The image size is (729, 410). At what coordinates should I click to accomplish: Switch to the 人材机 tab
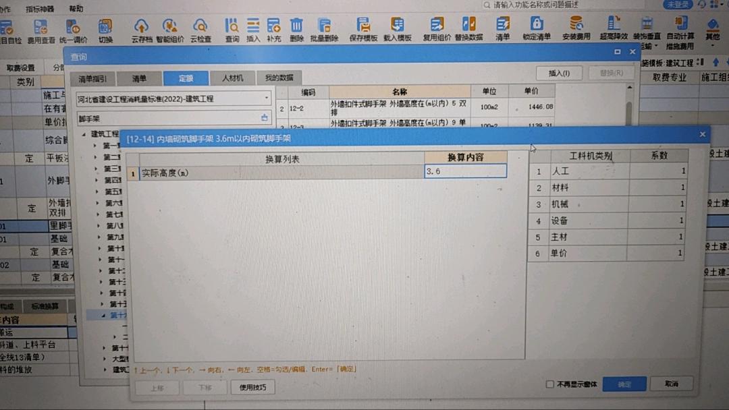pos(232,78)
